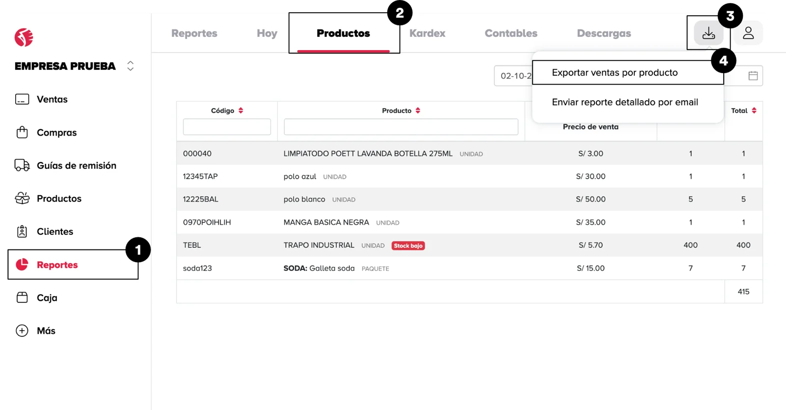786x410 pixels.
Task: Sort by Producto column arrows
Action: coord(418,110)
